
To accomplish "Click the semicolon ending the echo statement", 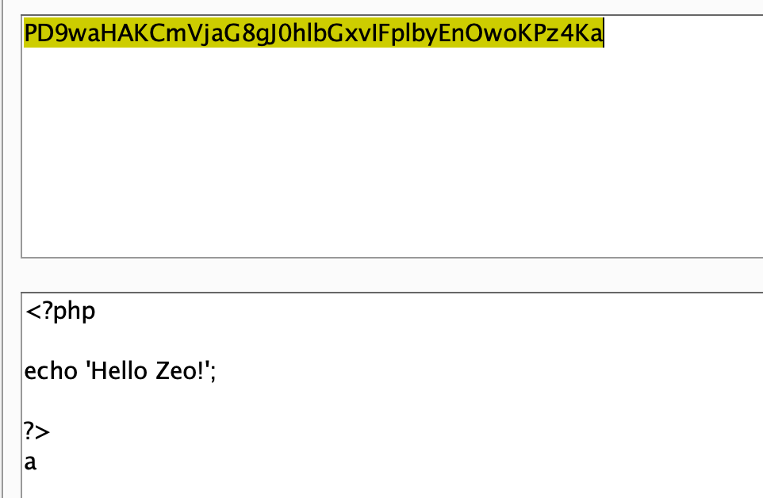I will tap(213, 373).
